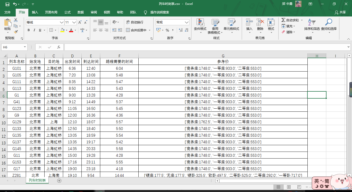The height and width of the screenshot is (192, 352).
Task: Select middle align icon
Action: point(101,22)
